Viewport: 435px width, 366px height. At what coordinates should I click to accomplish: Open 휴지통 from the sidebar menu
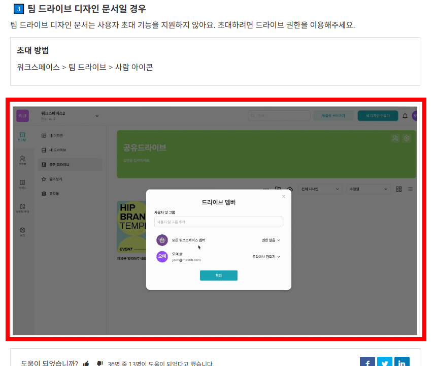pyautogui.click(x=51, y=193)
